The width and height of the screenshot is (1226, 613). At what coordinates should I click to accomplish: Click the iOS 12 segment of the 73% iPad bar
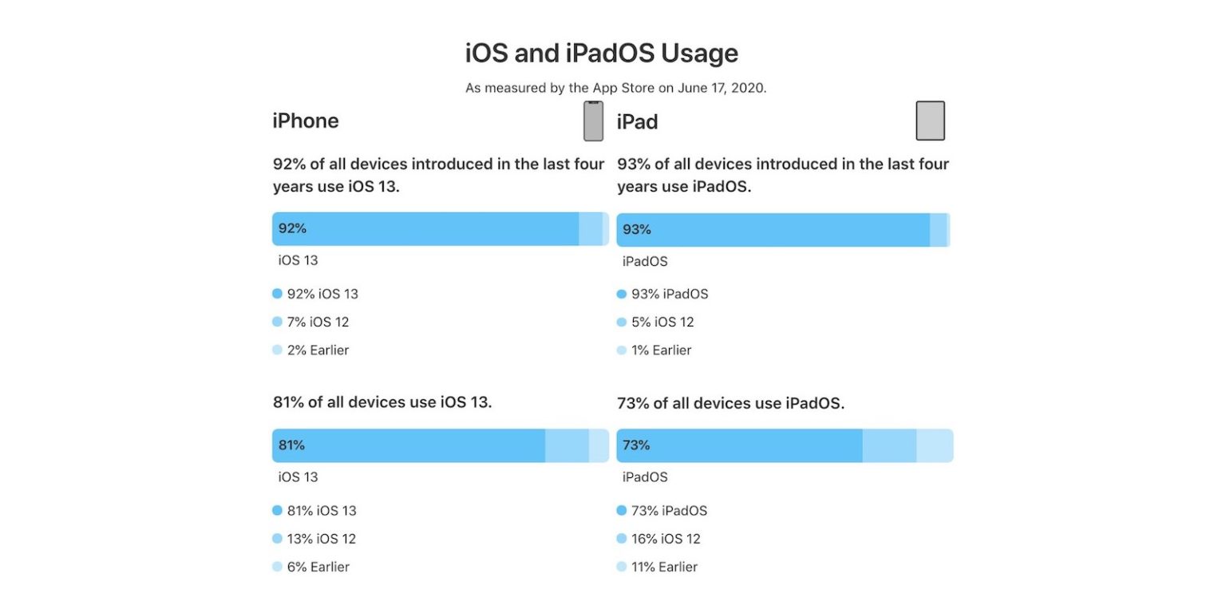889,445
